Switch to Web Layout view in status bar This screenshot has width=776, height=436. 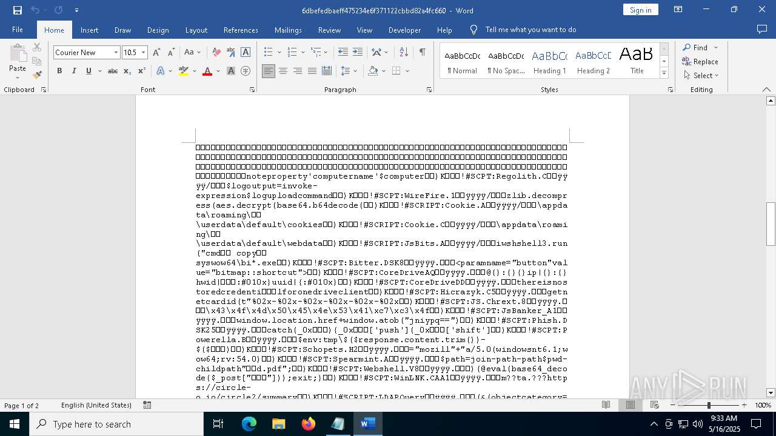point(655,405)
